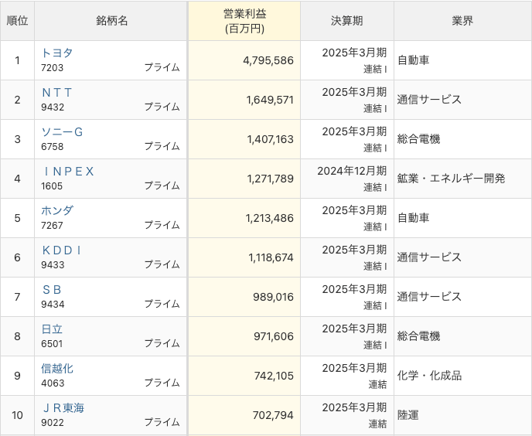
Task: Open the ＩＮＰＥＸ stock link
Action: pos(68,172)
